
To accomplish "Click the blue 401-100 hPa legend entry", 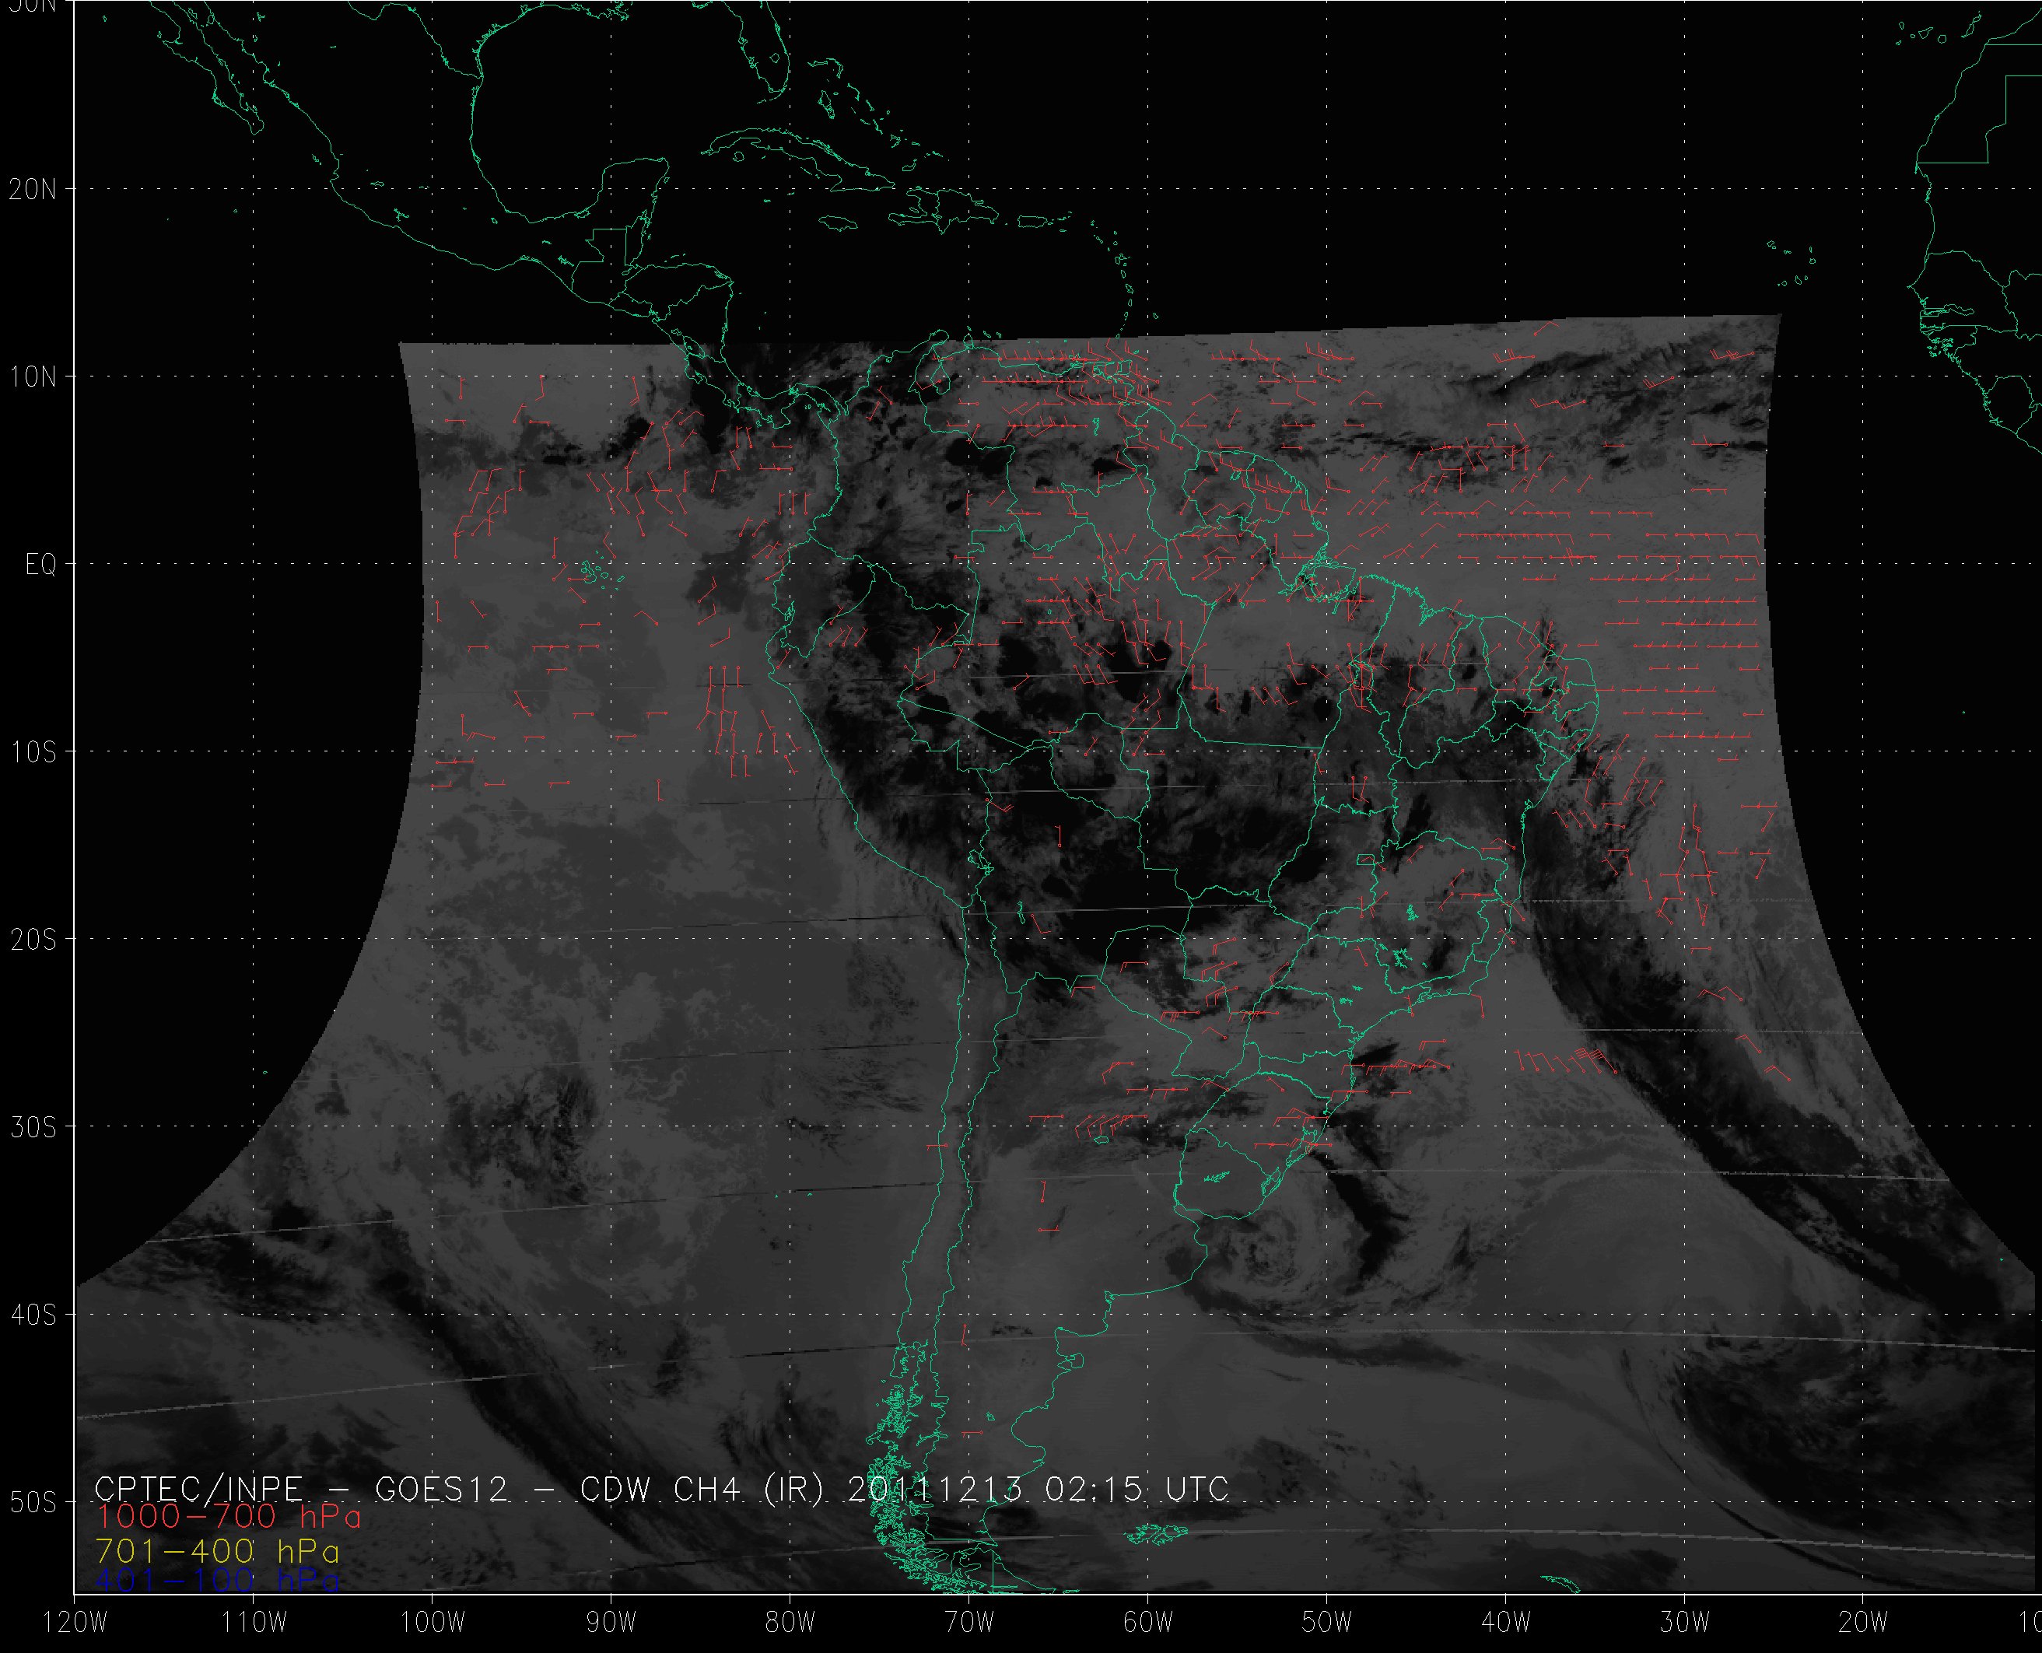I will (x=217, y=1581).
